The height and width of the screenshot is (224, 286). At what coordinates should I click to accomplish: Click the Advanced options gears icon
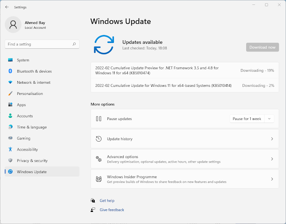[x=99, y=159]
